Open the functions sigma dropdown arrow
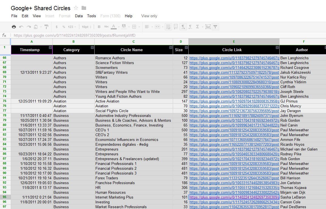Image resolution: width=326 pixels, height=209 pixels. click(202, 27)
